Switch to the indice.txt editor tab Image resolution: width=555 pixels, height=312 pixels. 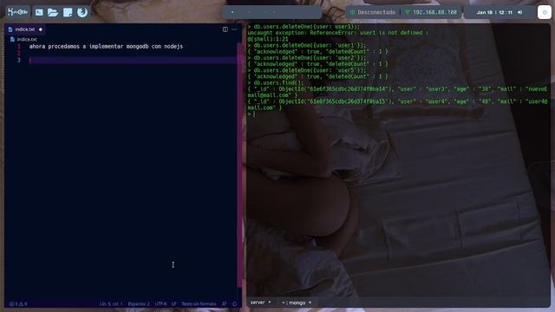[x=25, y=29]
